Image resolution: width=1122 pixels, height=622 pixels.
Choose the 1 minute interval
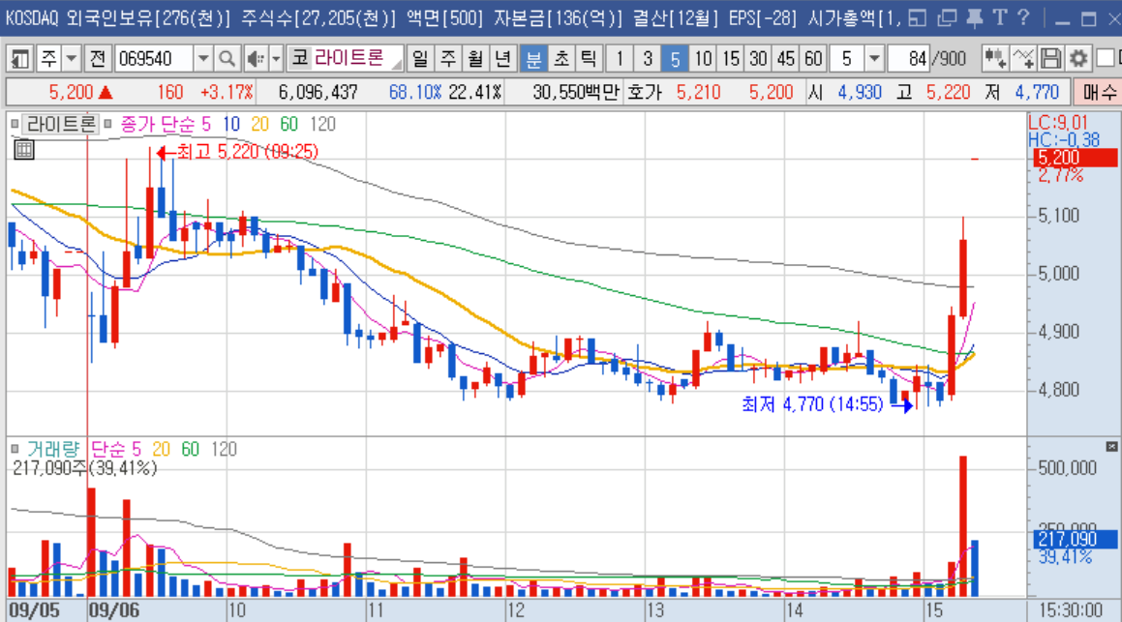(x=619, y=59)
